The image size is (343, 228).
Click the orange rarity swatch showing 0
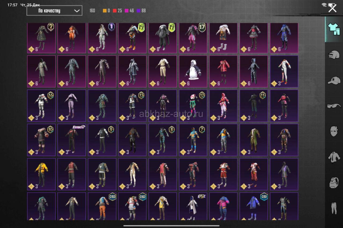(105, 11)
